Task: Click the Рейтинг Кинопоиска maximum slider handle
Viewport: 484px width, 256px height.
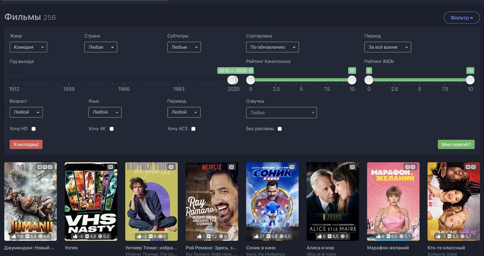Action: pyautogui.click(x=352, y=80)
